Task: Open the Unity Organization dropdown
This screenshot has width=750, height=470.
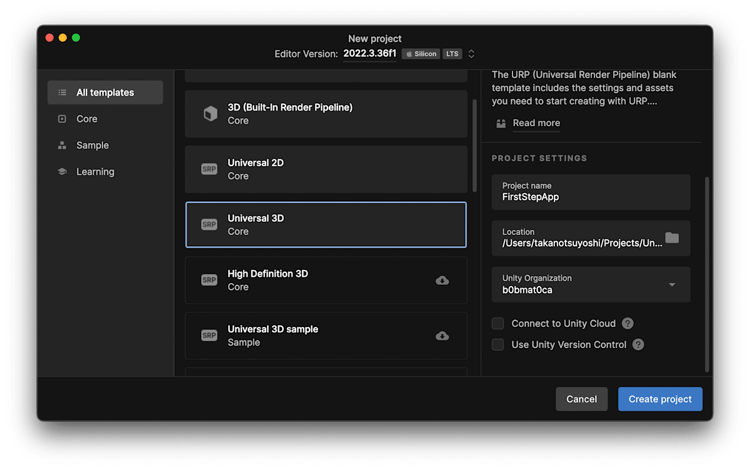Action: (x=591, y=284)
